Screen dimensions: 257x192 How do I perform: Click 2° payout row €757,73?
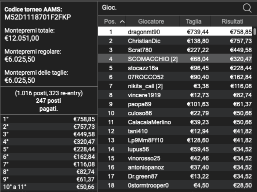point(49,127)
